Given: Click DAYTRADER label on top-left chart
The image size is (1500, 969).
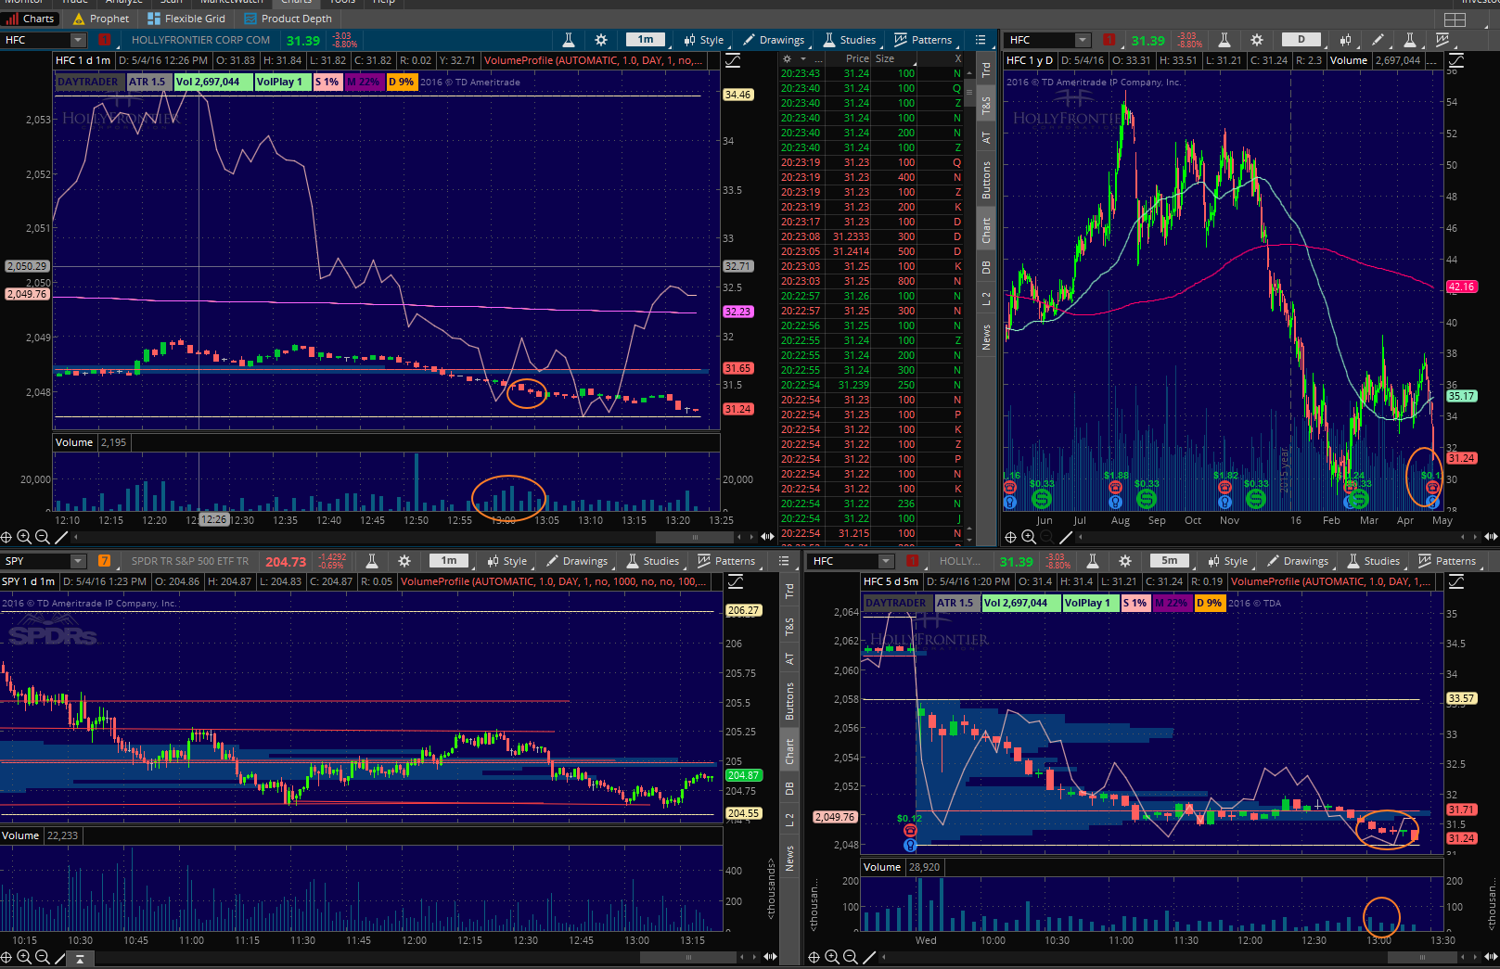Looking at the screenshot, I should click(x=88, y=82).
